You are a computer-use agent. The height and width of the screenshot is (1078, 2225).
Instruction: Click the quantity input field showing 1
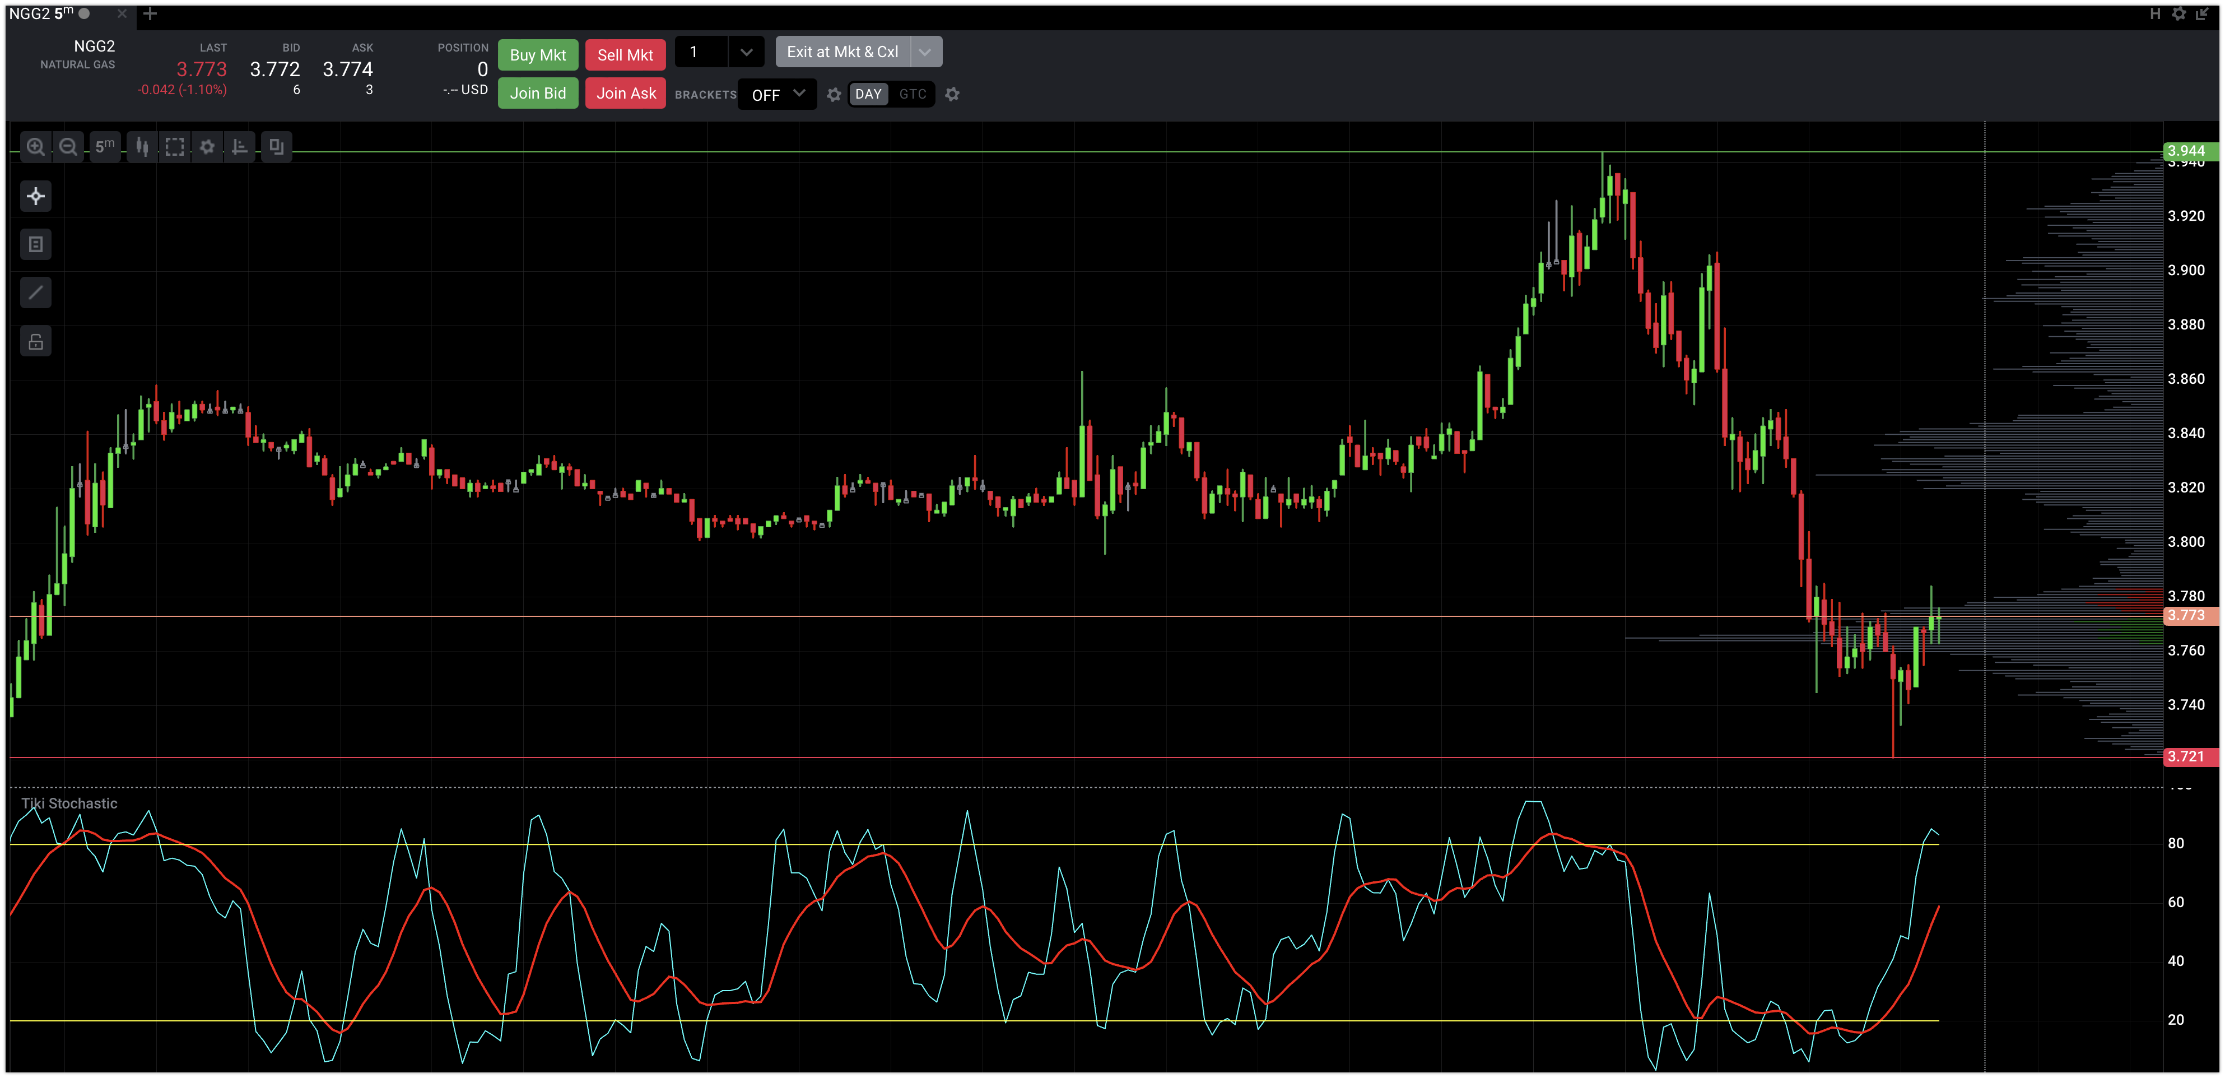701,52
